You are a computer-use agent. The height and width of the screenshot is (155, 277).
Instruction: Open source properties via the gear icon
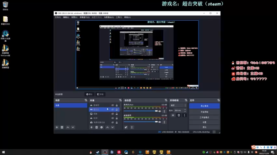coord(101,127)
